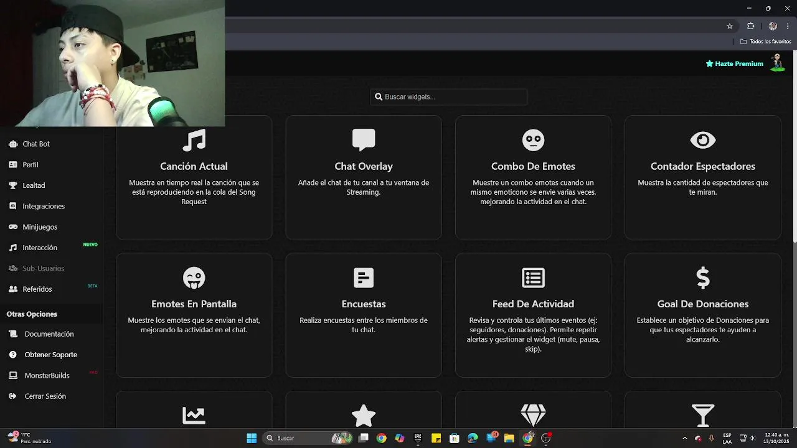This screenshot has height=448, width=797.
Task: Open volume control in system tray
Action: (752, 438)
